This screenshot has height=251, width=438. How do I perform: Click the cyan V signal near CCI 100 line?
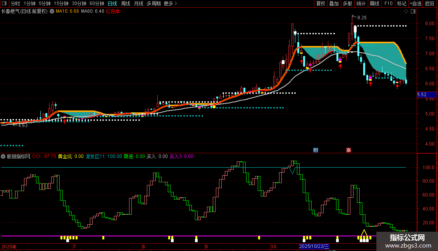(293, 170)
